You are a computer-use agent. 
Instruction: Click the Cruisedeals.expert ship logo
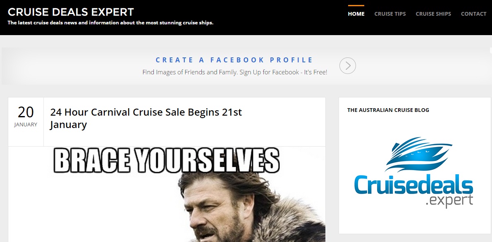[414, 172]
